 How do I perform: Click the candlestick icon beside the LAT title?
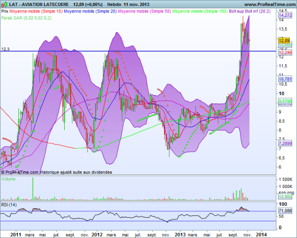click(x=5, y=4)
